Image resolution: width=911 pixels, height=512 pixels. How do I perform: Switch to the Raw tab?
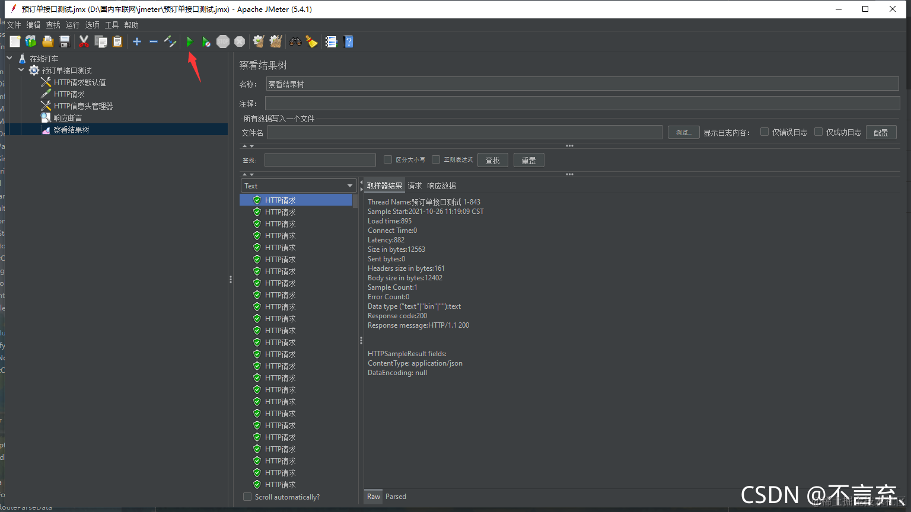click(x=373, y=497)
